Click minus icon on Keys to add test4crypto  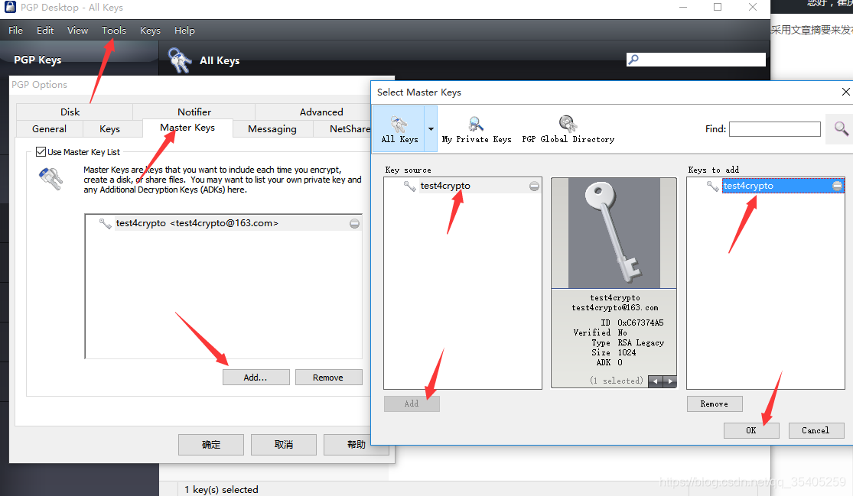837,186
